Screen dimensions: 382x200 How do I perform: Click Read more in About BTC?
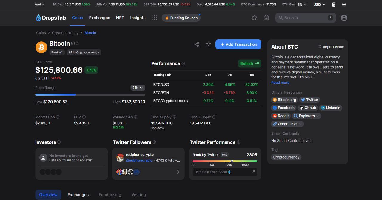280,83
